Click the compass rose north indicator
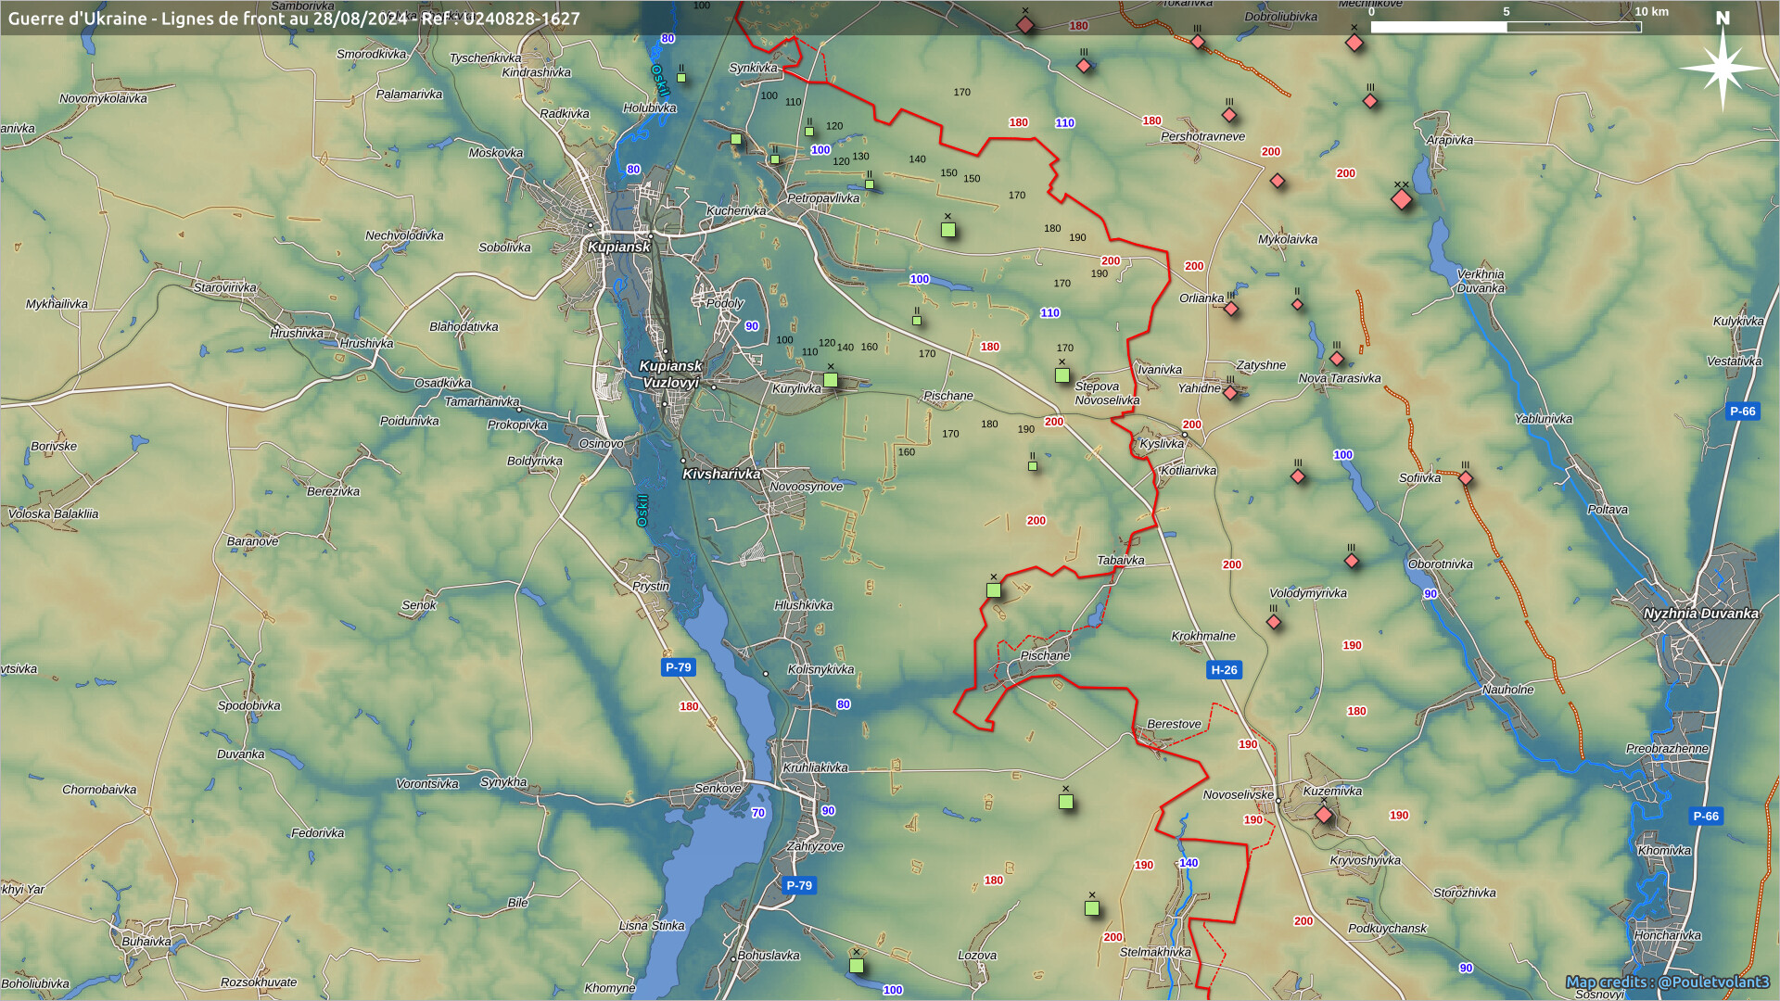The width and height of the screenshot is (1780, 1001). pos(1723,67)
